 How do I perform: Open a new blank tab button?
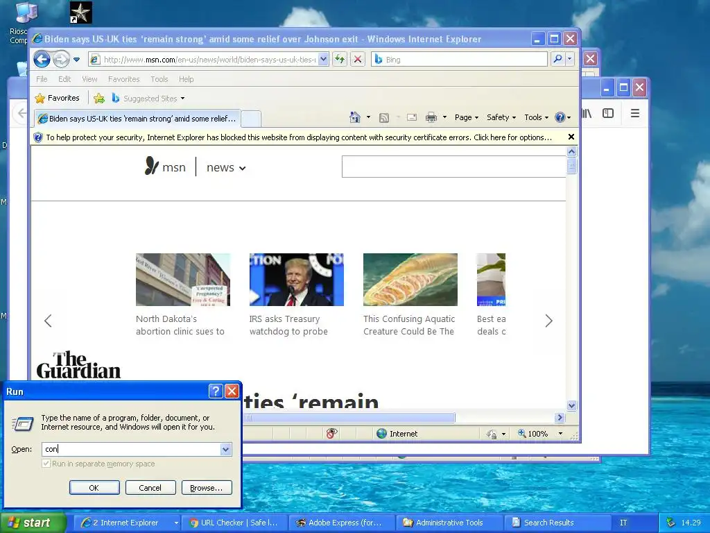pos(250,119)
